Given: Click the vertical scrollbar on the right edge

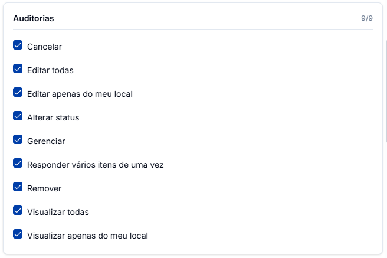Looking at the screenshot, I should coord(386,92).
